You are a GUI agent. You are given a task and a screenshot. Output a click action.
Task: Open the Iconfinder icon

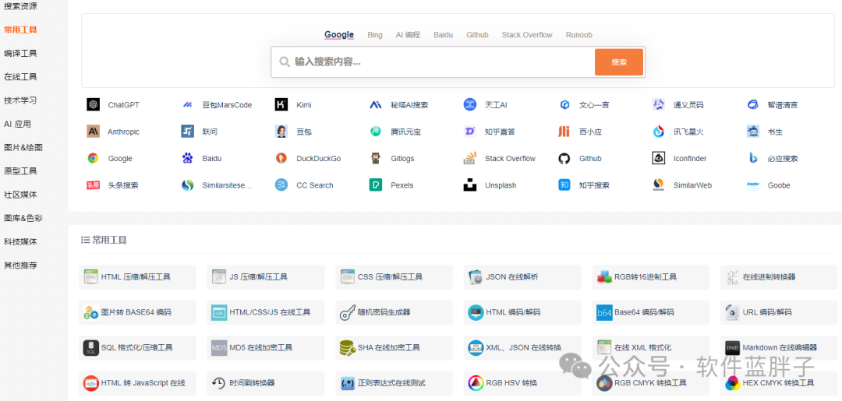point(658,158)
